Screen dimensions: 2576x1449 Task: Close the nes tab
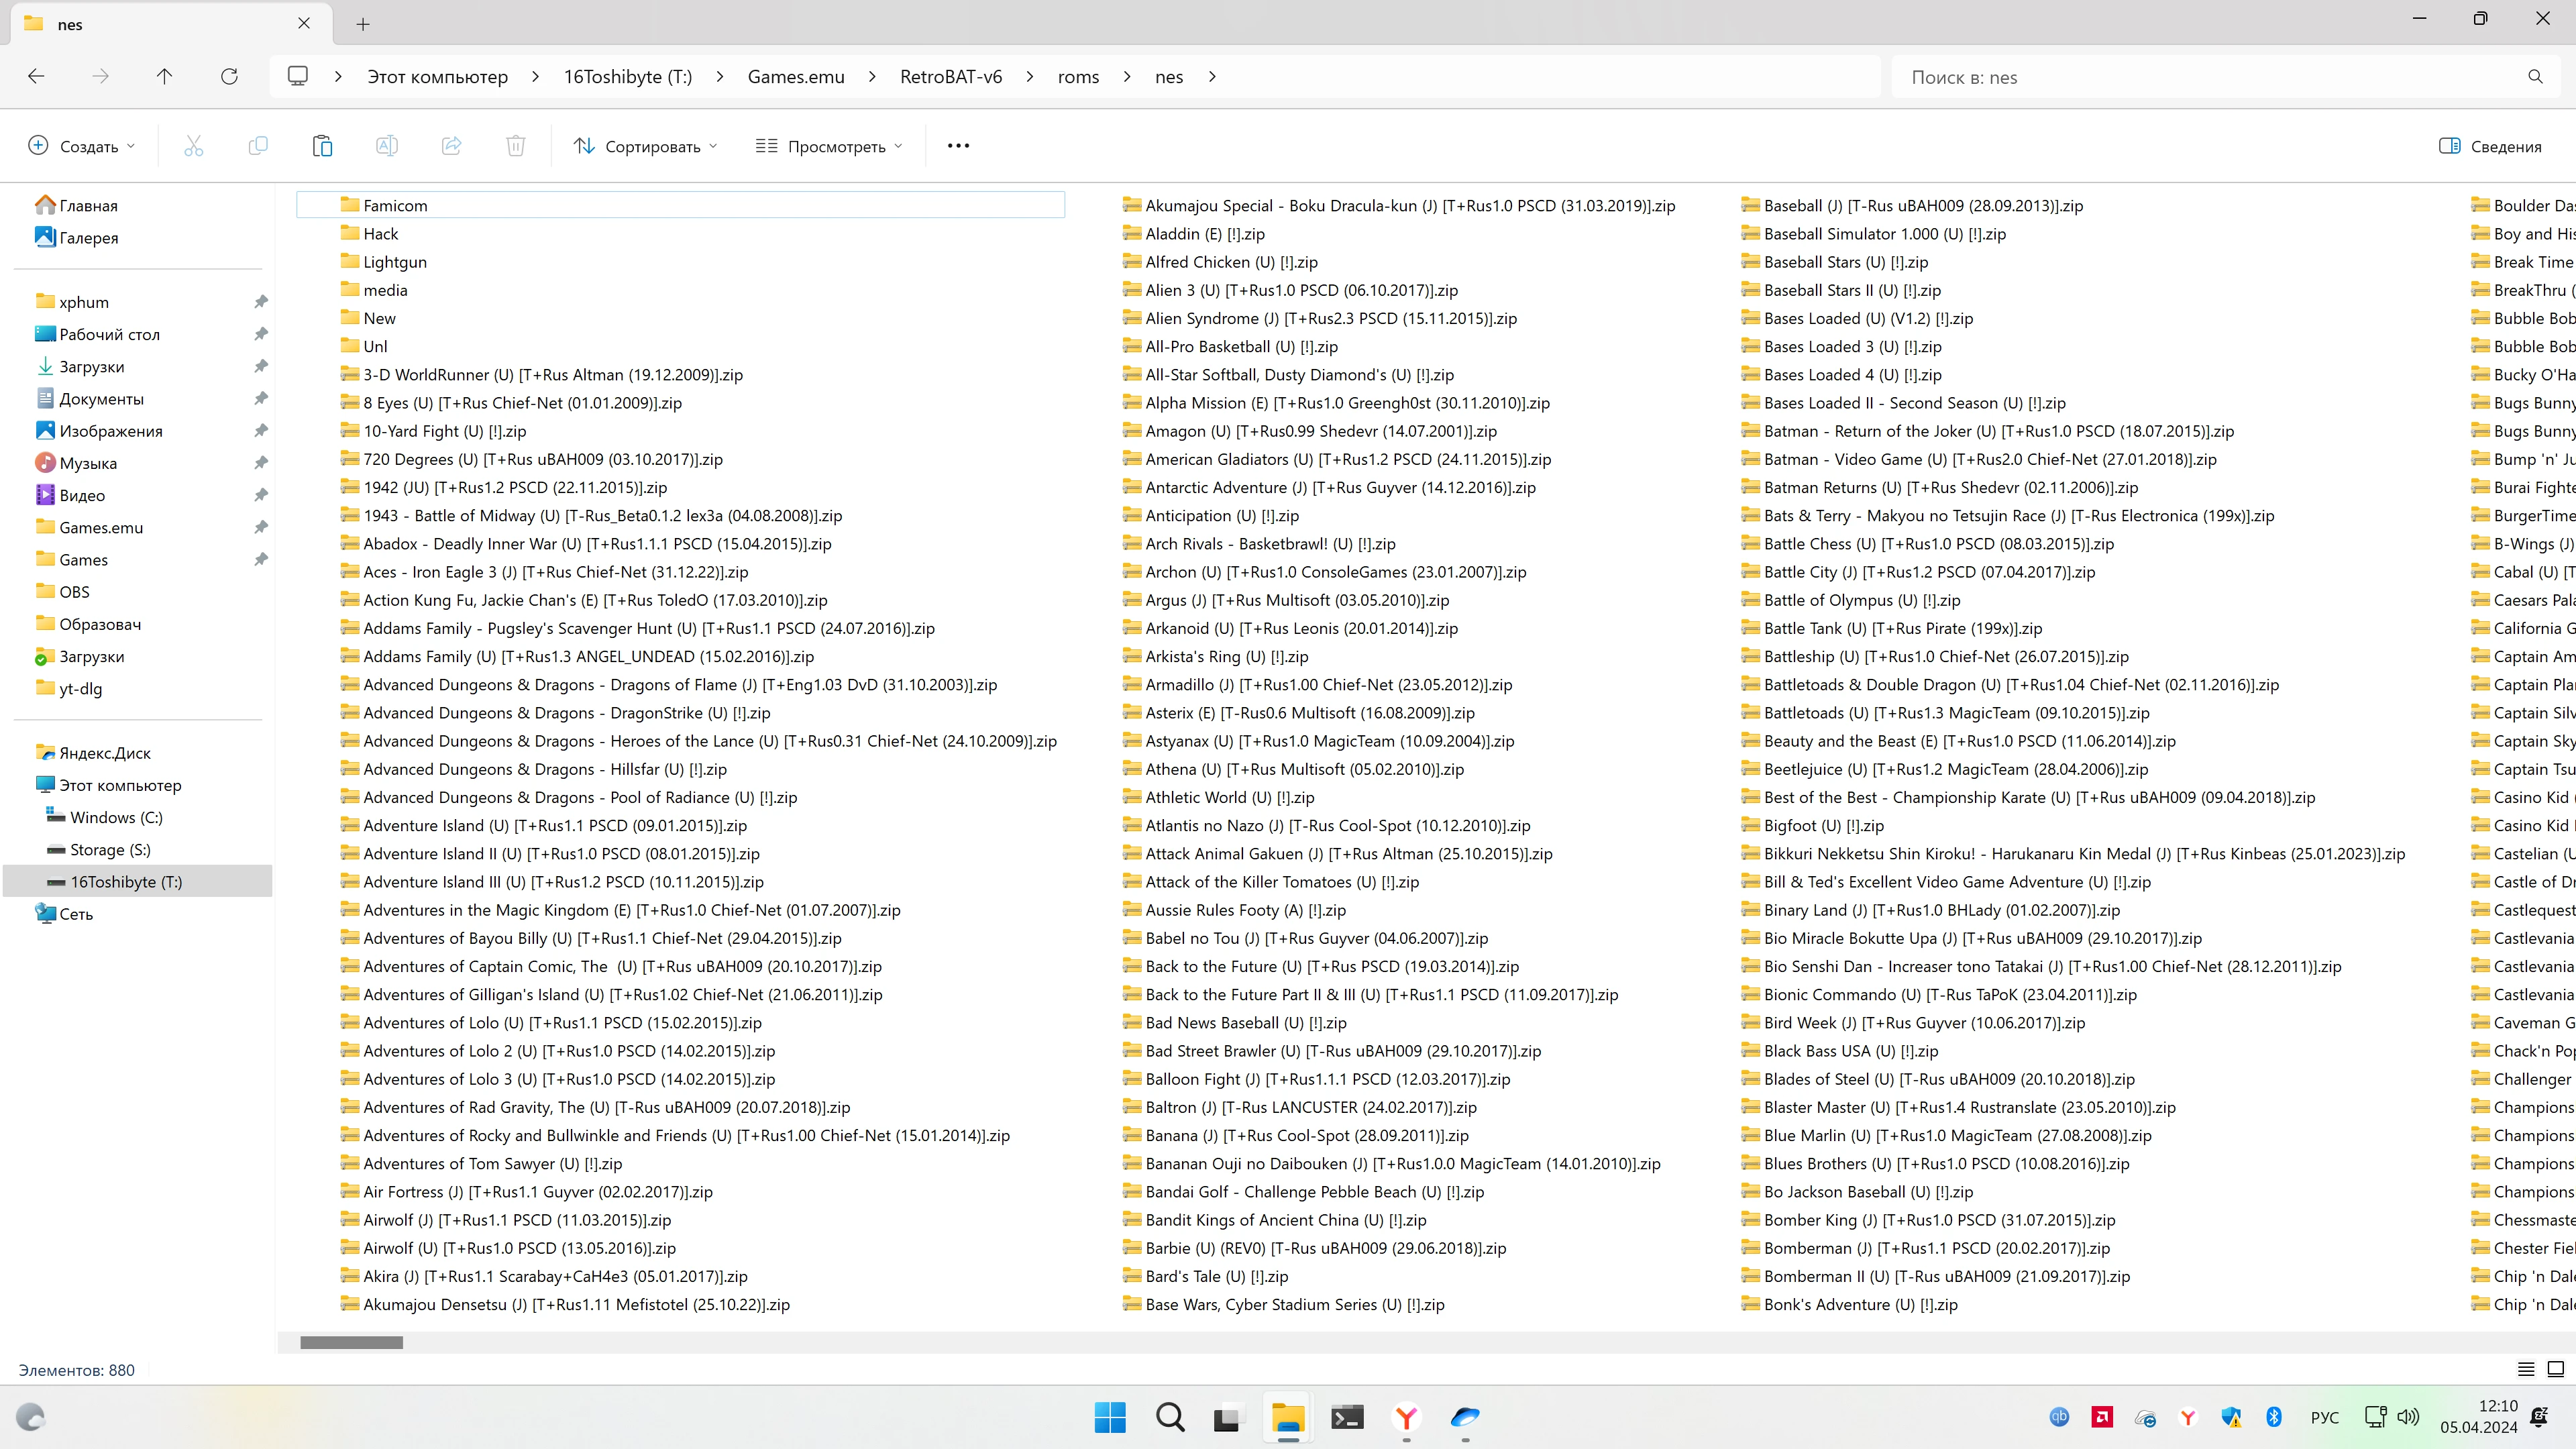[x=304, y=23]
